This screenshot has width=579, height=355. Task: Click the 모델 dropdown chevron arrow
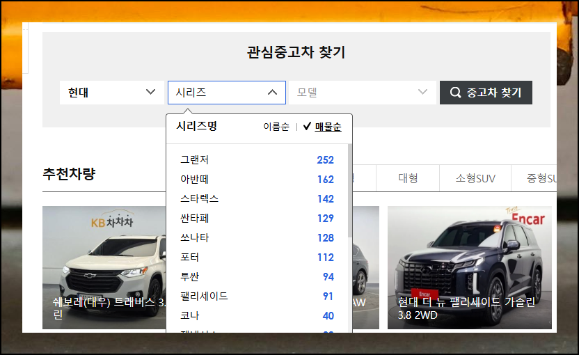coord(422,92)
